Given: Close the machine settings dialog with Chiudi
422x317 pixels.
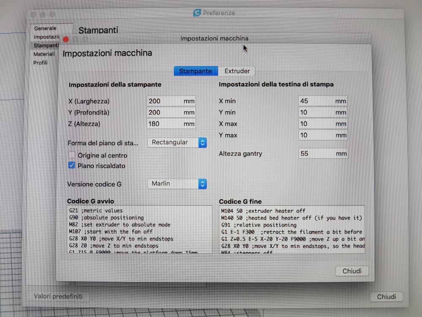Looking at the screenshot, I should click(x=352, y=271).
